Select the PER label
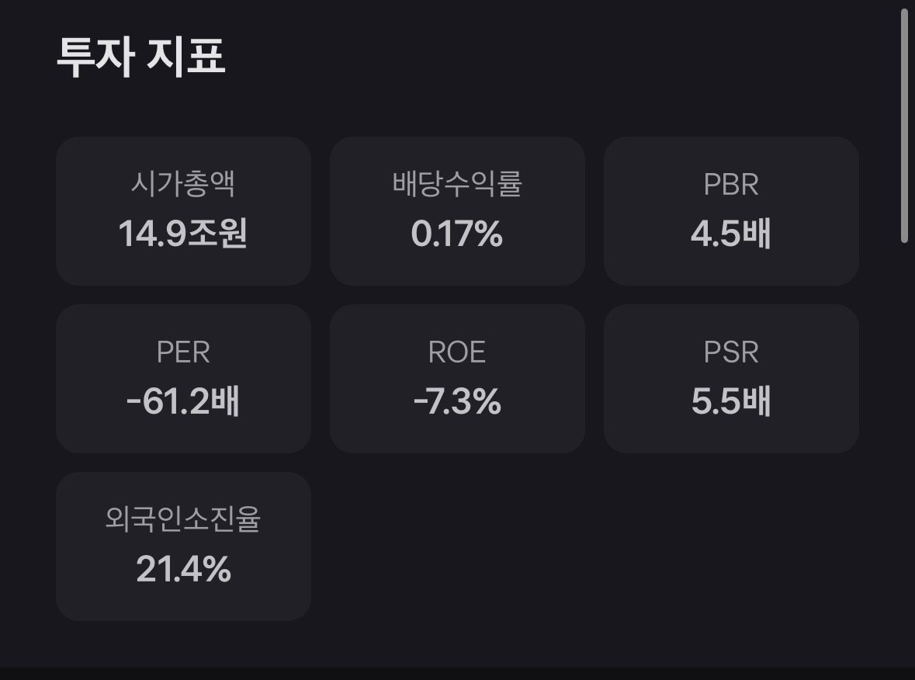Viewport: 915px width, 680px height. click(x=183, y=352)
